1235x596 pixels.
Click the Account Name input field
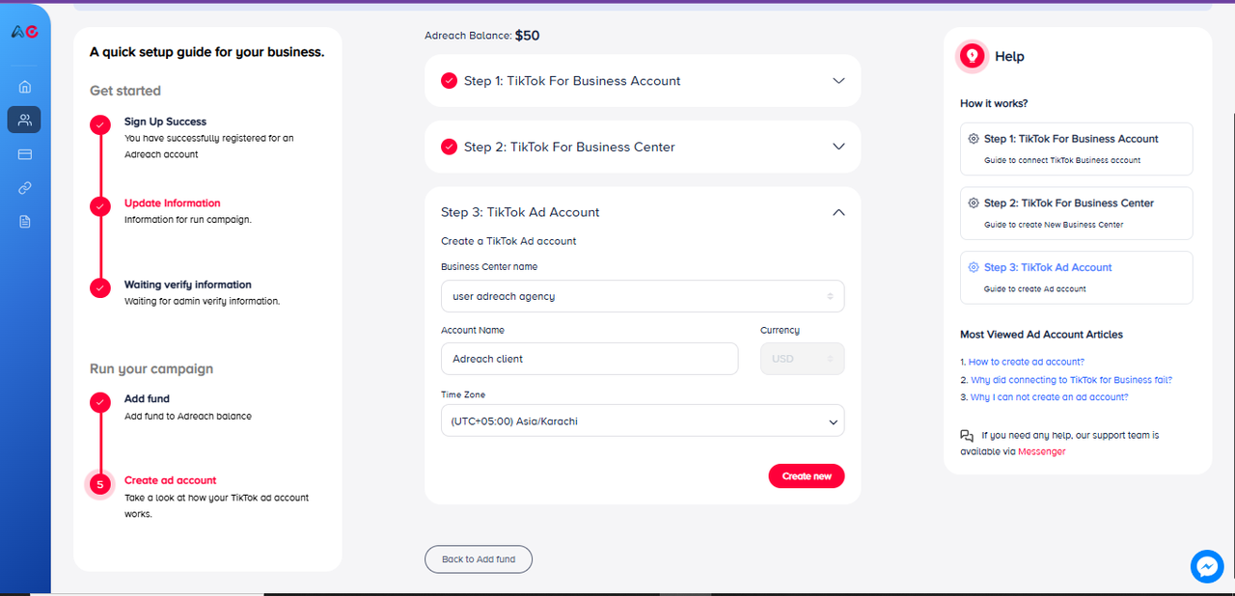(x=589, y=359)
